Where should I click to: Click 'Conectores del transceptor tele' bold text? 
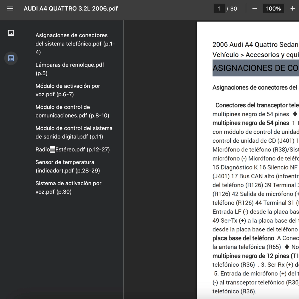257,105
